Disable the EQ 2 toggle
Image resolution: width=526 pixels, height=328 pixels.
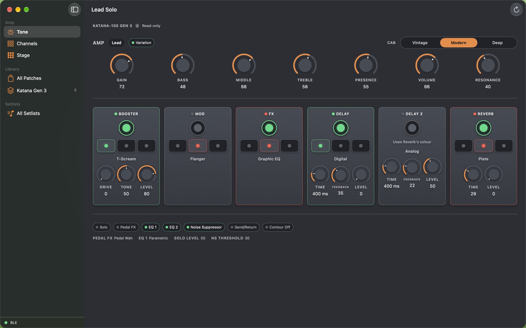pyautogui.click(x=172, y=227)
